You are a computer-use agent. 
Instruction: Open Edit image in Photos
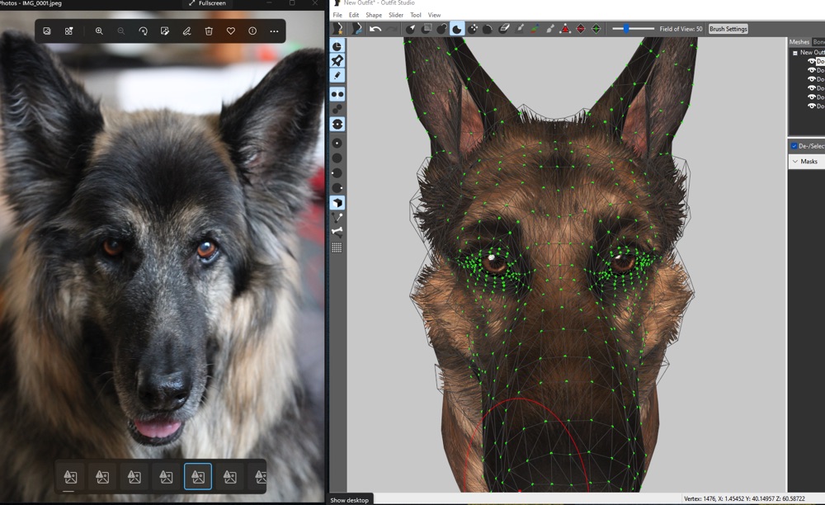pos(165,31)
